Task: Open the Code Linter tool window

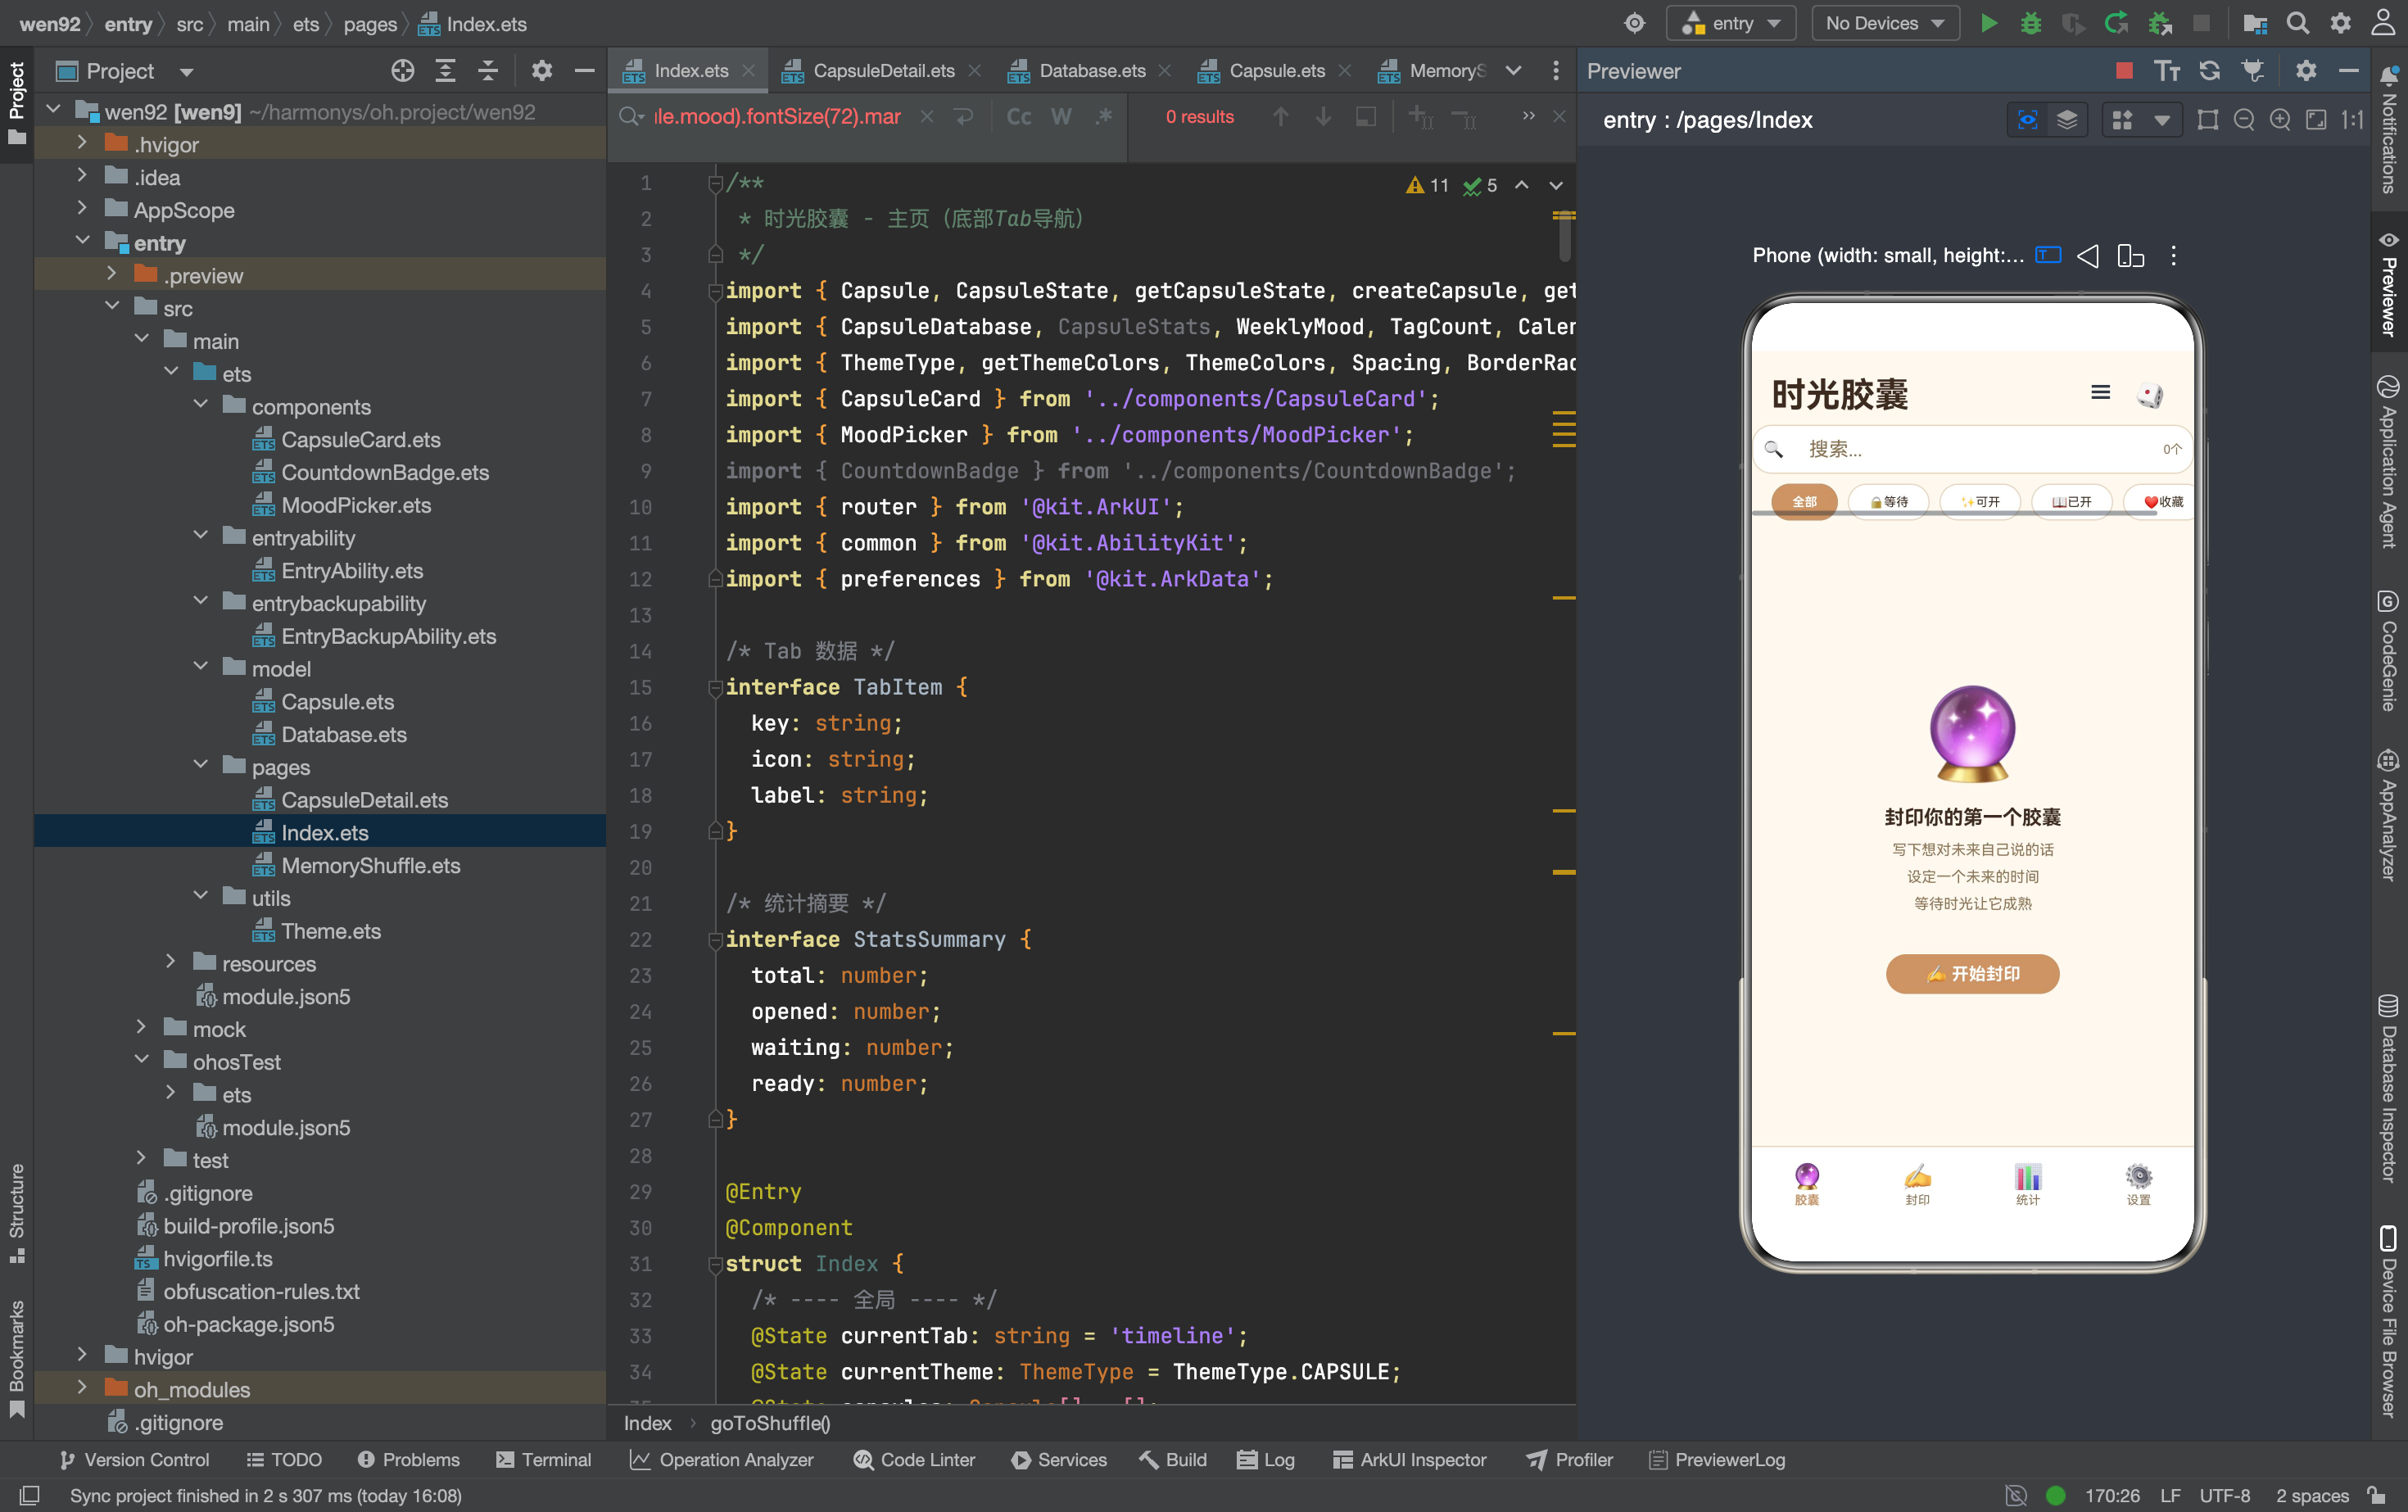Action: click(x=913, y=1459)
